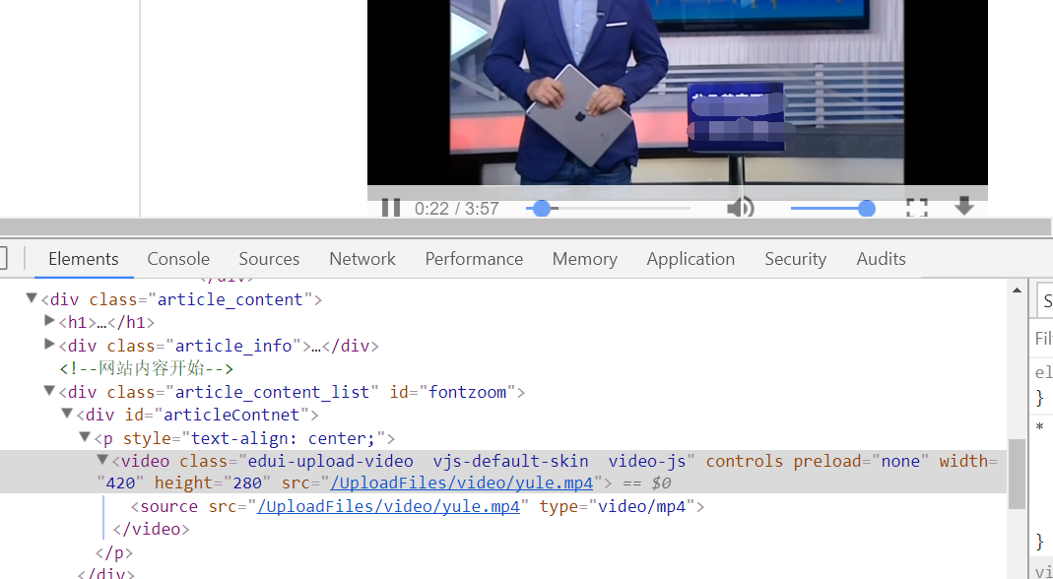This screenshot has width=1053, height=579.
Task: Collapse the video element node
Action: (x=102, y=460)
